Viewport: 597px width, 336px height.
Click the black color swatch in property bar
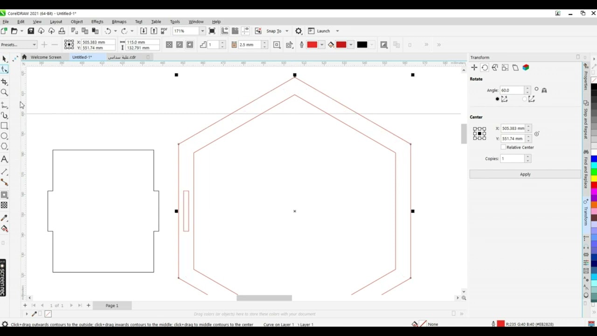[362, 45]
